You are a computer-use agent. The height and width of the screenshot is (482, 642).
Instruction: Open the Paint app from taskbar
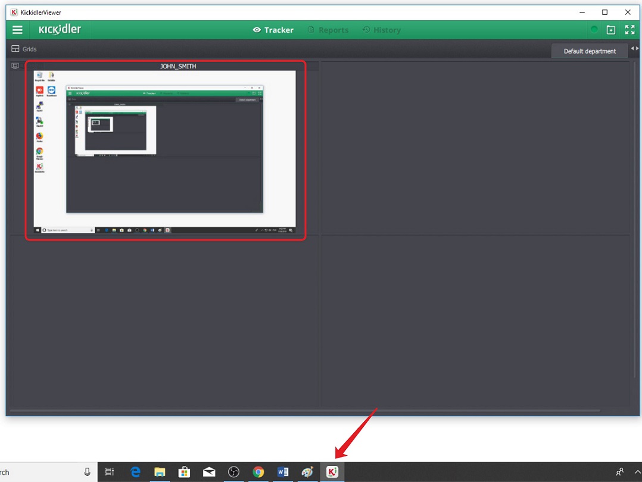click(307, 472)
